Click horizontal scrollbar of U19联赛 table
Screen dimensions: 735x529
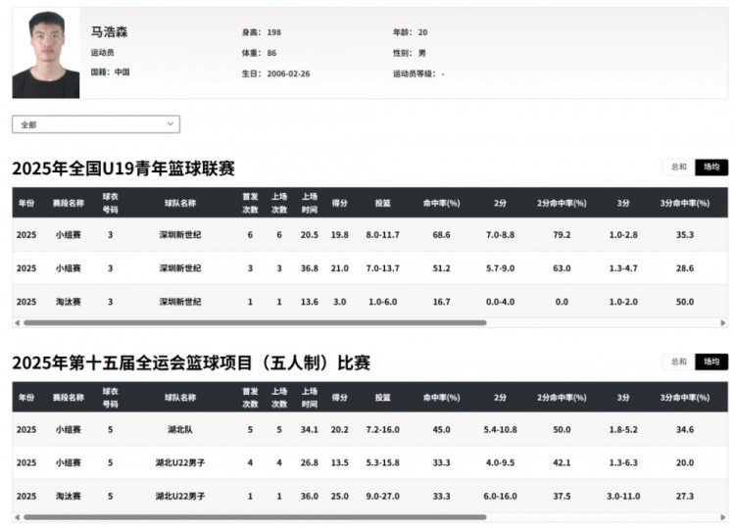click(x=255, y=322)
